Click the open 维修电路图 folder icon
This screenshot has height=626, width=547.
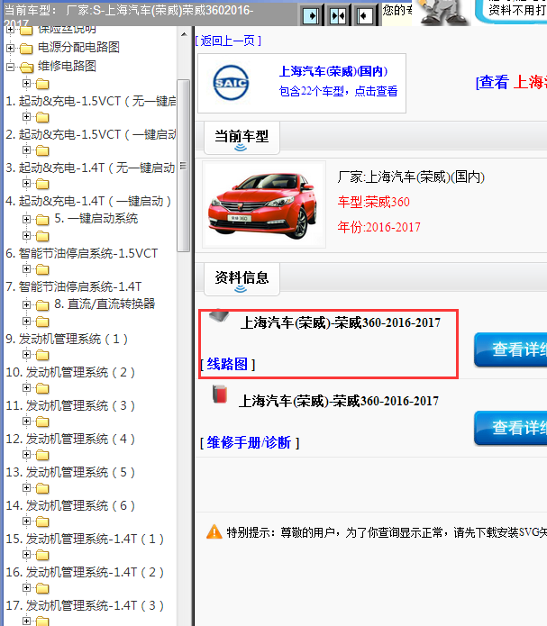(x=26, y=68)
